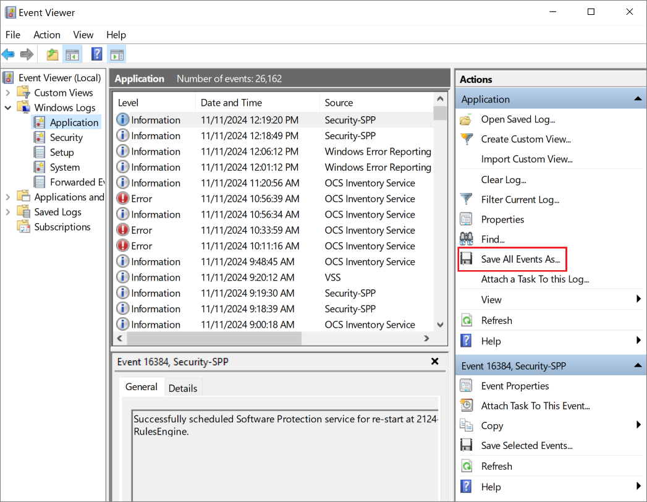Switch to the Details tab
This screenshot has width=647, height=502.
183,388
